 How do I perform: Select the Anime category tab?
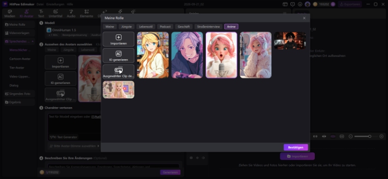(231, 27)
